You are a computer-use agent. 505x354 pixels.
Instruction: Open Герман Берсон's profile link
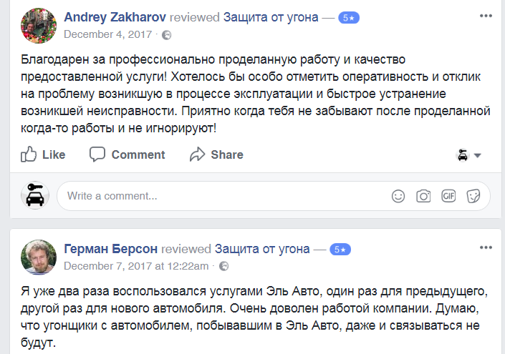coord(111,249)
